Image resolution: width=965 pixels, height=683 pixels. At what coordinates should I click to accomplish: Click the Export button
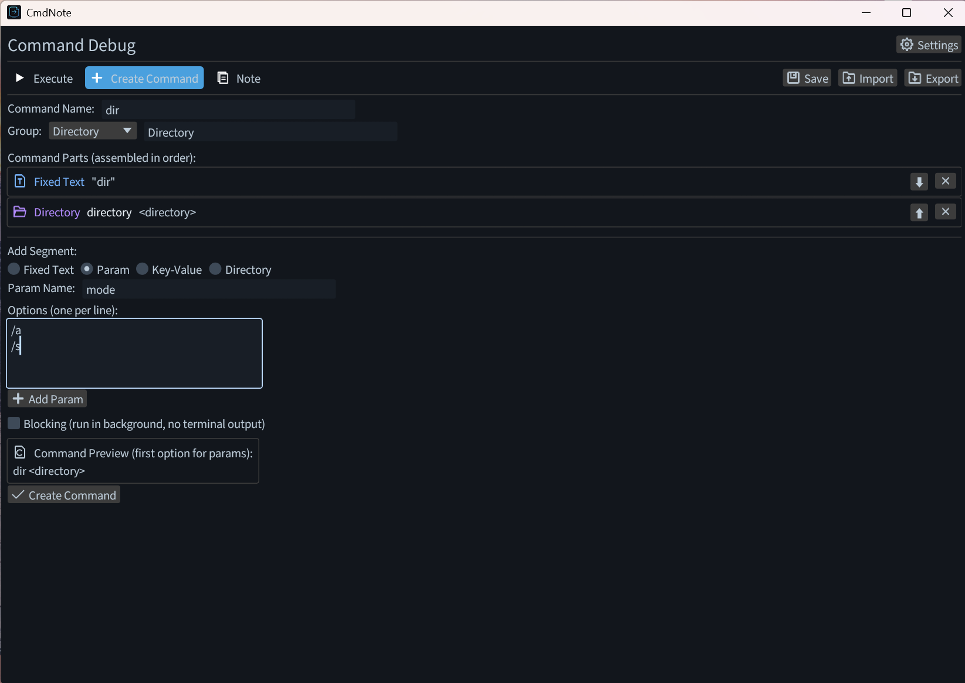pyautogui.click(x=933, y=79)
